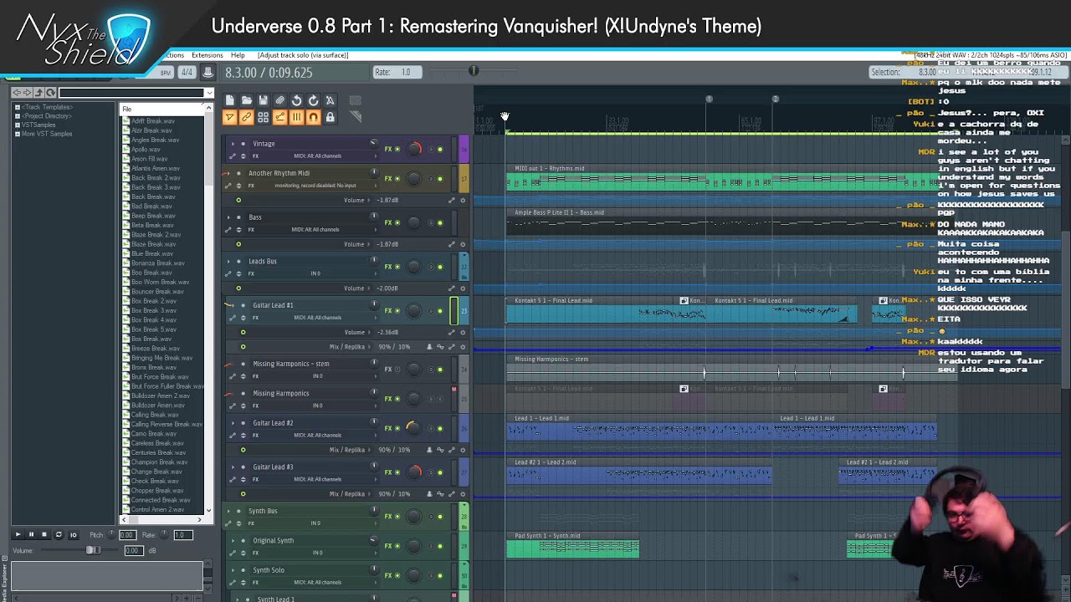This screenshot has width=1071, height=602.
Task: Toggle the metronome icon in main toolbar
Action: point(330,100)
